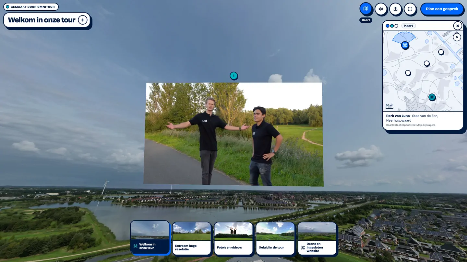This screenshot has width=467, height=262.
Task: Close the Kaart map panel
Action: 458,26
